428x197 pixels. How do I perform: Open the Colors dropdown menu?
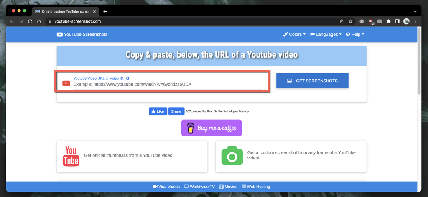[x=294, y=34]
